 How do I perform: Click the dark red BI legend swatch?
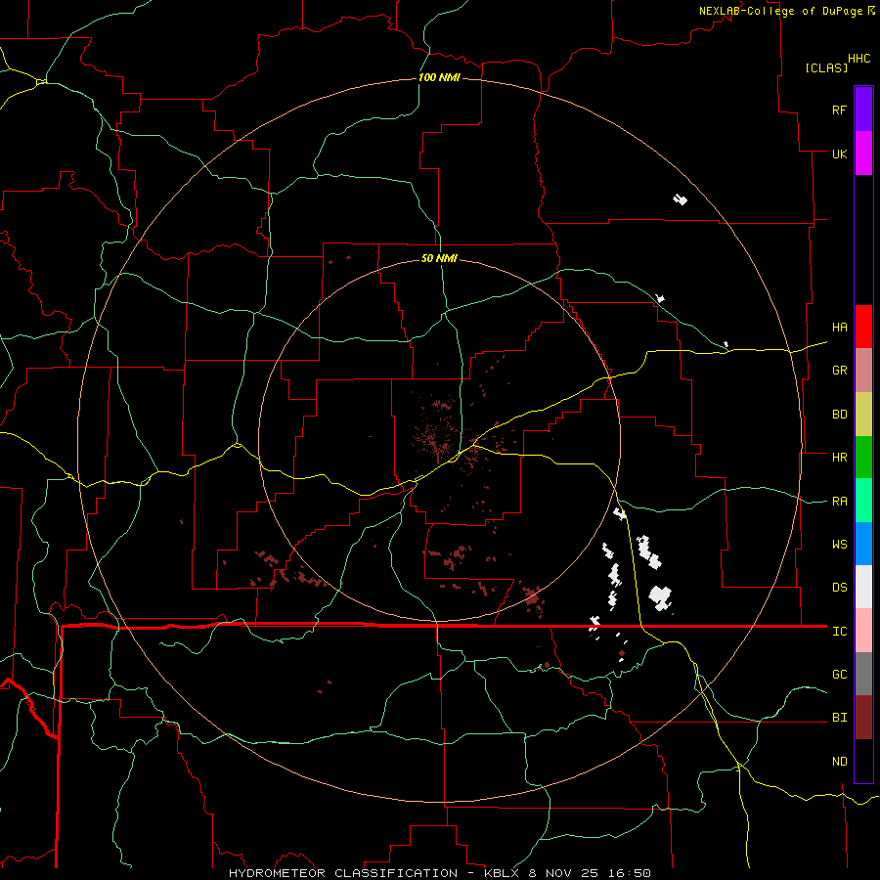tap(863, 718)
